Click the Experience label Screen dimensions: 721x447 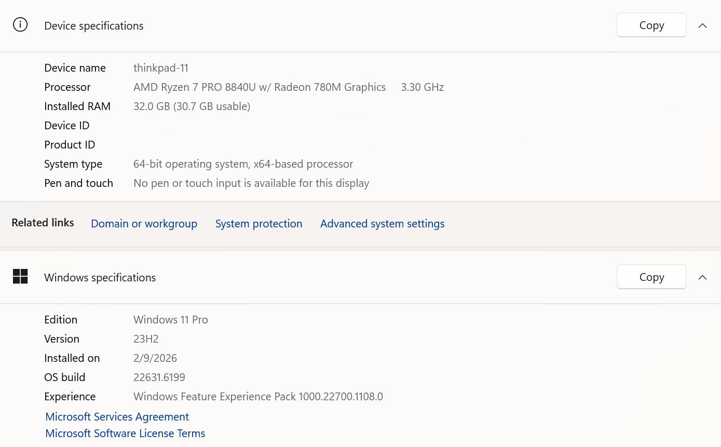(x=70, y=396)
